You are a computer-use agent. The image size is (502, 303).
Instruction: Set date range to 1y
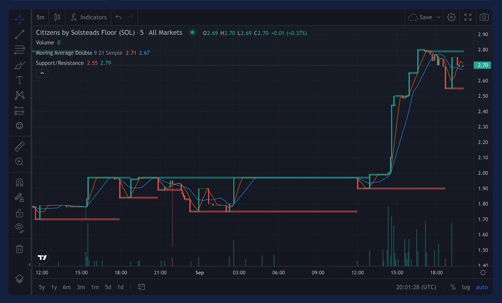tap(54, 287)
